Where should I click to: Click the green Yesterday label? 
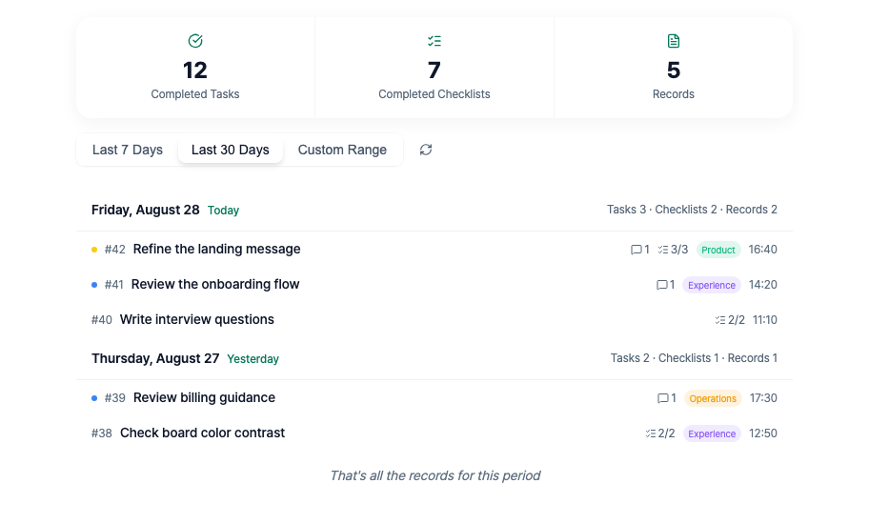click(x=253, y=359)
